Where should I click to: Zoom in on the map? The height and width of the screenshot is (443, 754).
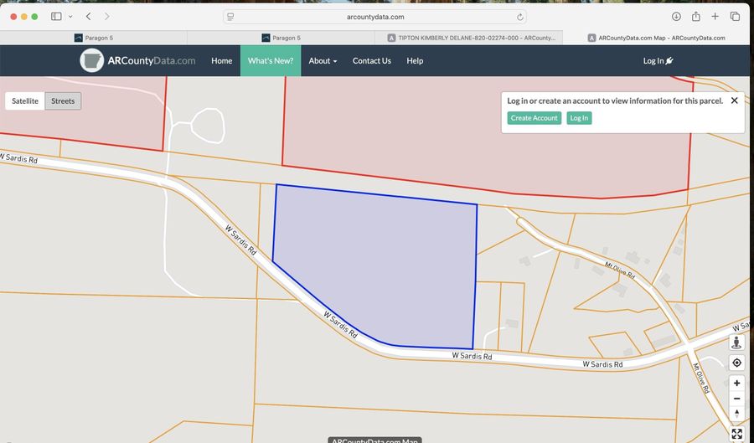coord(736,383)
